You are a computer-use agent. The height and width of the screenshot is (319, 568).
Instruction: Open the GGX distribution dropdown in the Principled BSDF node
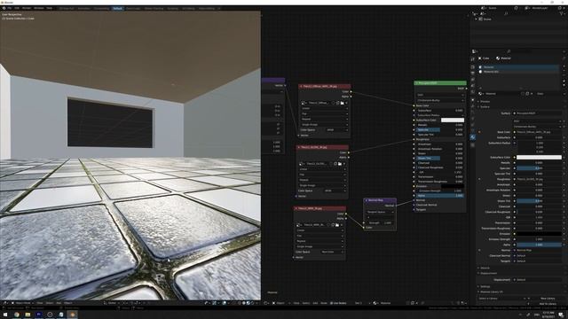[x=440, y=95]
